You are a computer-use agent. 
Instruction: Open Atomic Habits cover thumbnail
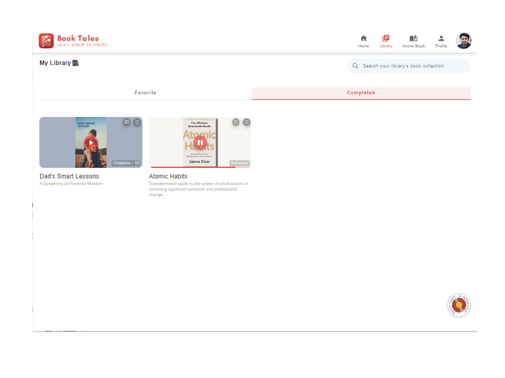point(200,143)
